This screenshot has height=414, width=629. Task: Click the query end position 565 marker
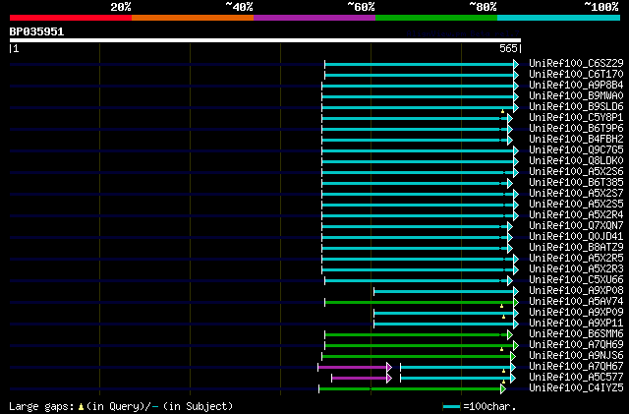pyautogui.click(x=510, y=48)
